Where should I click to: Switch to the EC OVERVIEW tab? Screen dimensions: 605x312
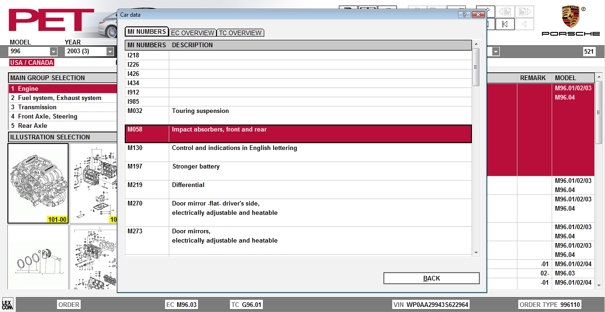[x=192, y=33]
